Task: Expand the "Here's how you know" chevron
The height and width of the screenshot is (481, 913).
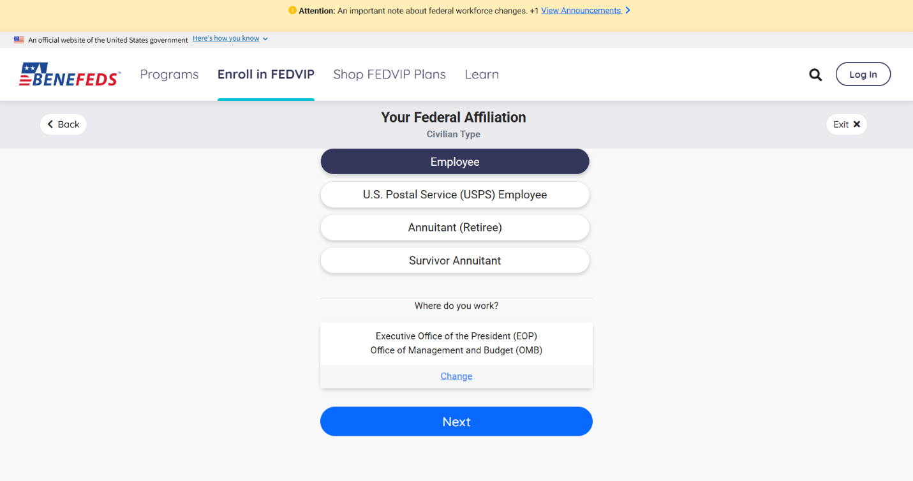Action: click(x=265, y=39)
